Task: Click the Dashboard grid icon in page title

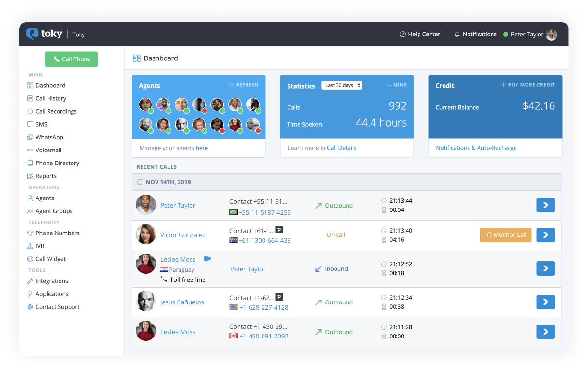Action: pos(137,58)
